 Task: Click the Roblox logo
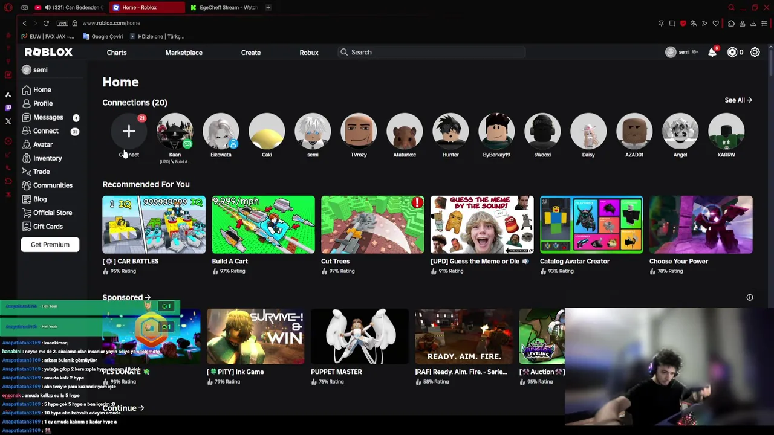tap(48, 53)
